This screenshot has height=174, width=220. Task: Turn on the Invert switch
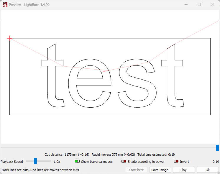tap(176, 161)
